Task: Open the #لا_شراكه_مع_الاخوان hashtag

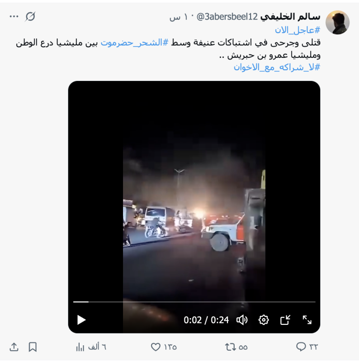Action: coord(277,67)
